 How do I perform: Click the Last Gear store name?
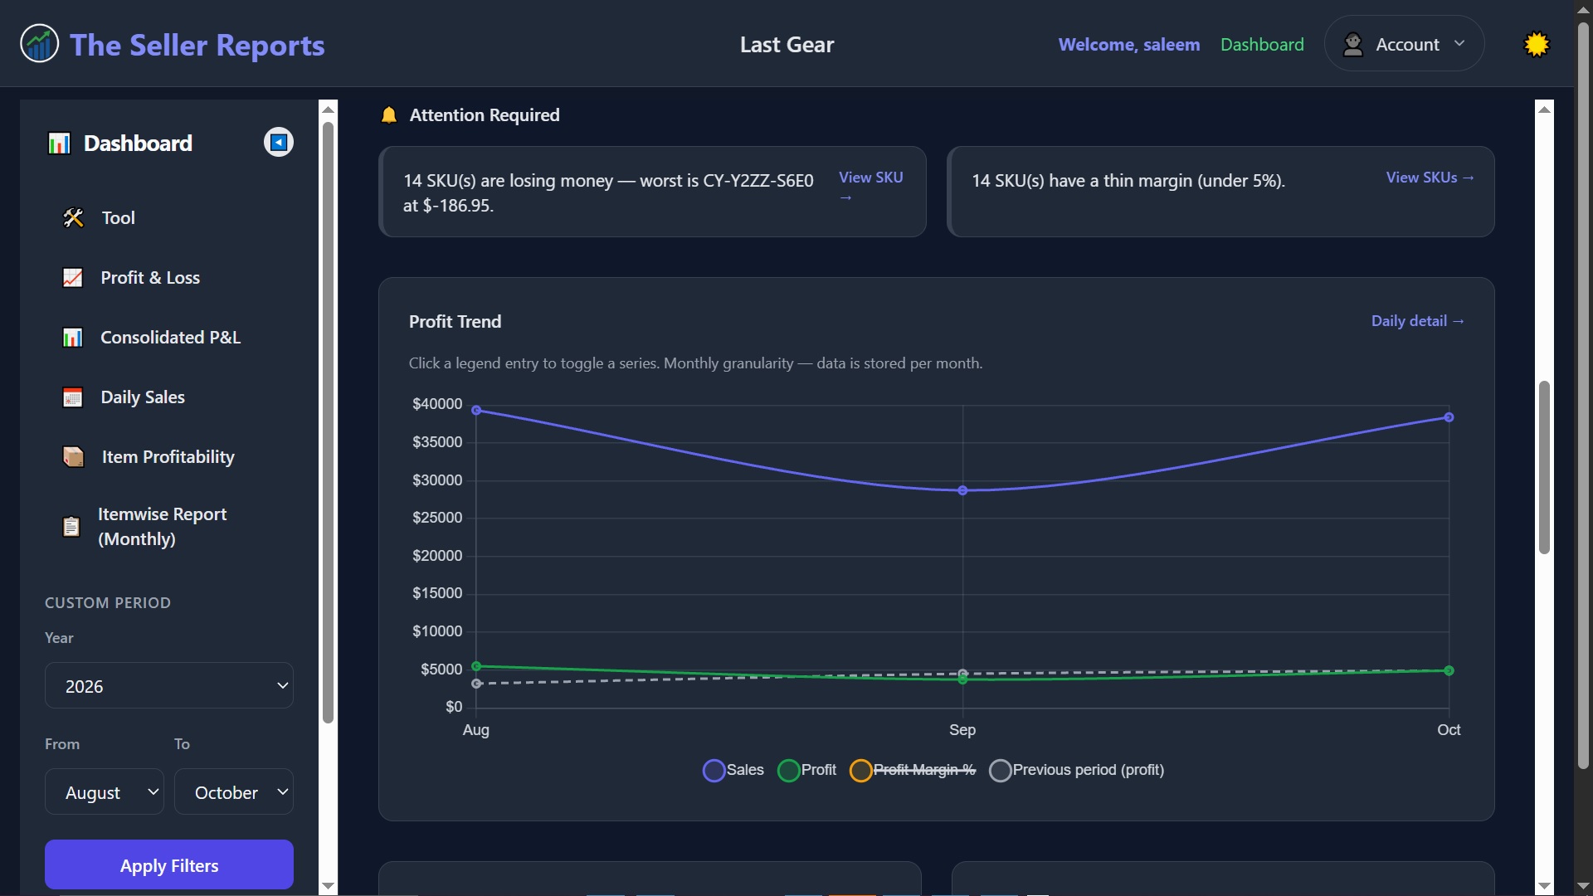[787, 44]
